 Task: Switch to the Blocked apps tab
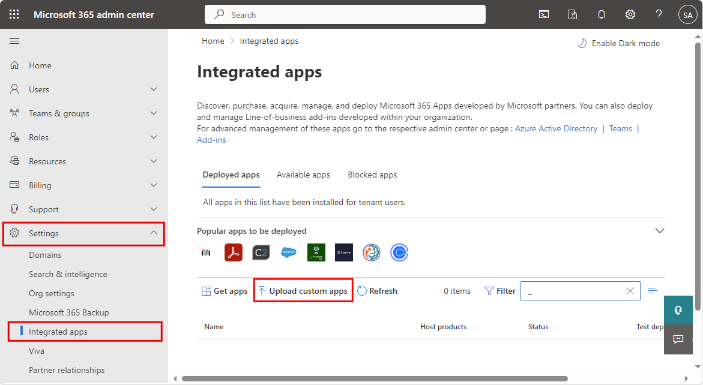point(373,175)
